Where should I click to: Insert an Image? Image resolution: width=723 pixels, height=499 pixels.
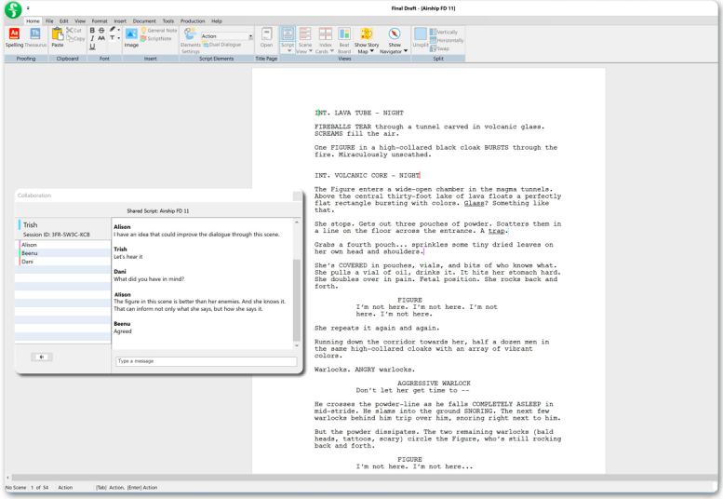point(131,37)
